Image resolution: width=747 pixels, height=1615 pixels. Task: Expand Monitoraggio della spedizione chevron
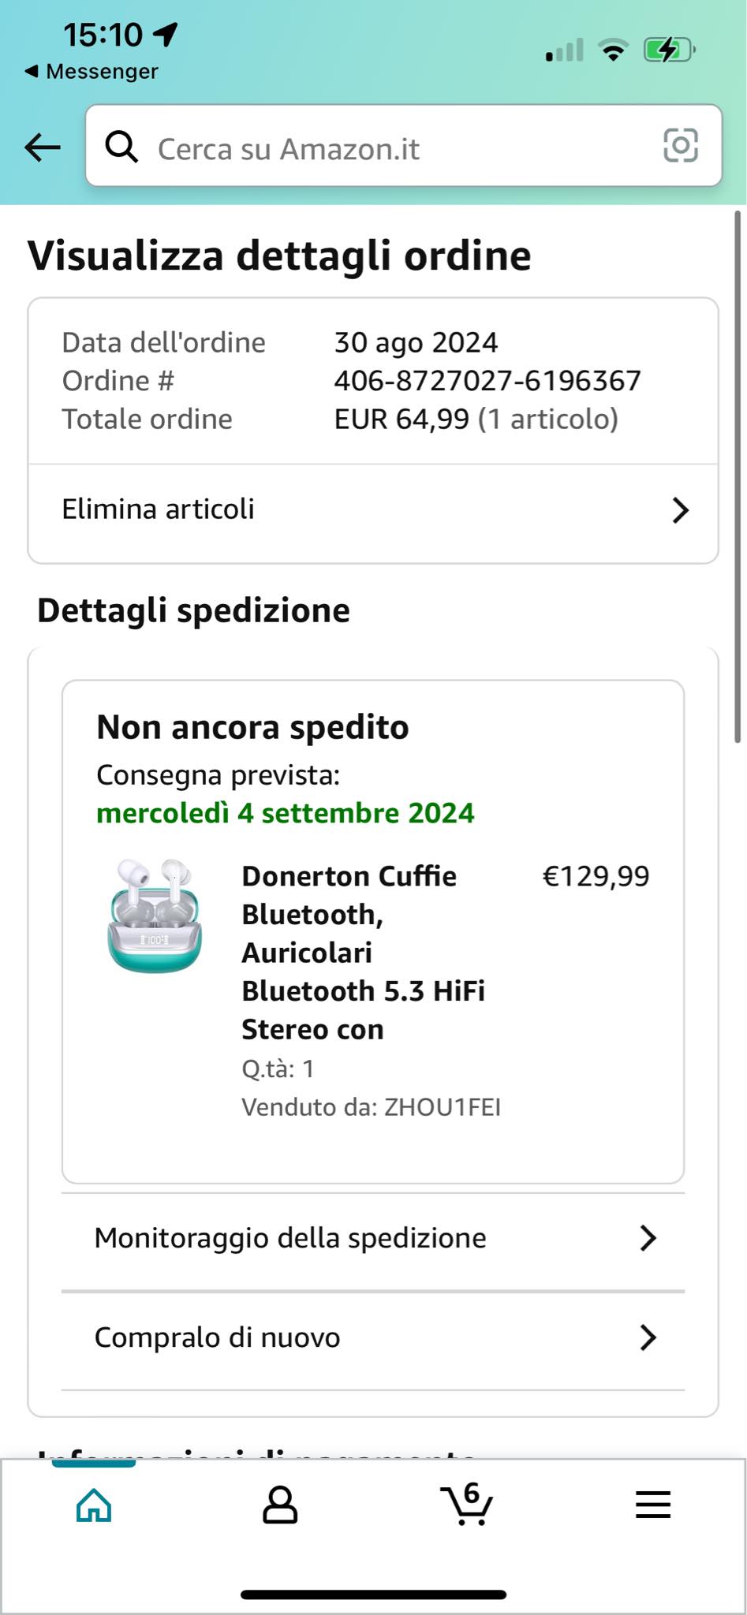point(648,1238)
